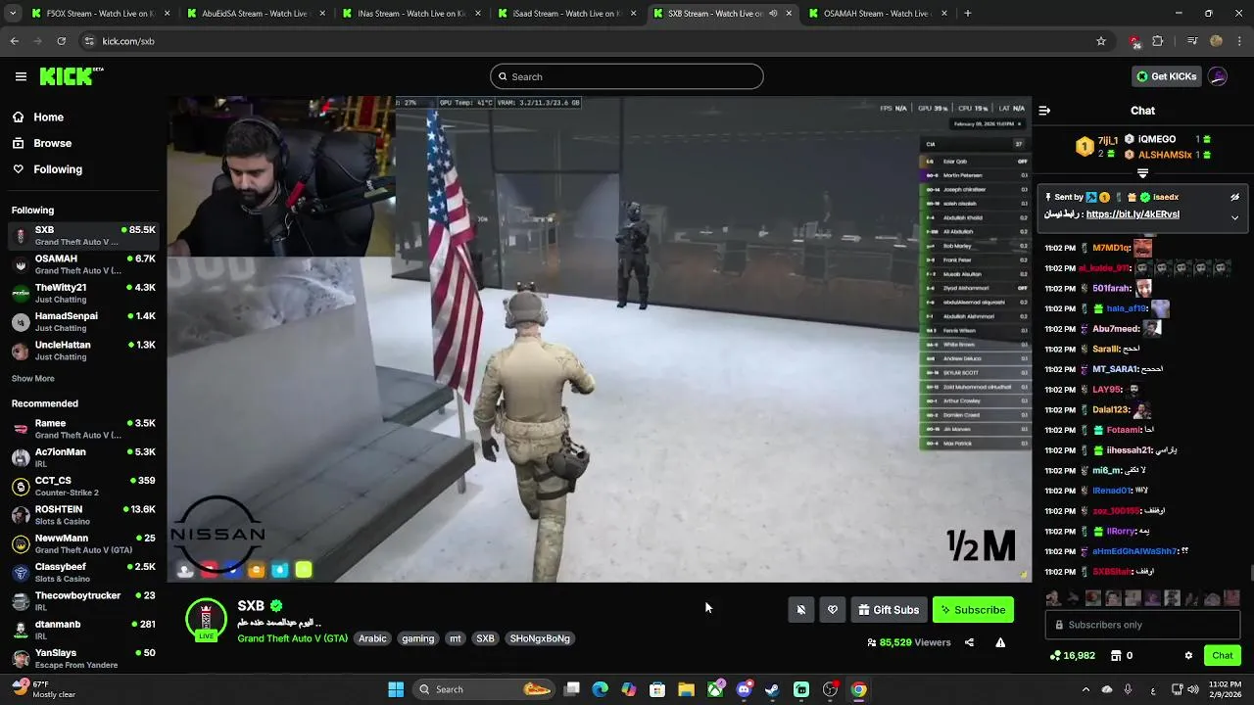Viewport: 1254px width, 705px height.
Task: Report stream using warning triangle icon
Action: 1000,642
